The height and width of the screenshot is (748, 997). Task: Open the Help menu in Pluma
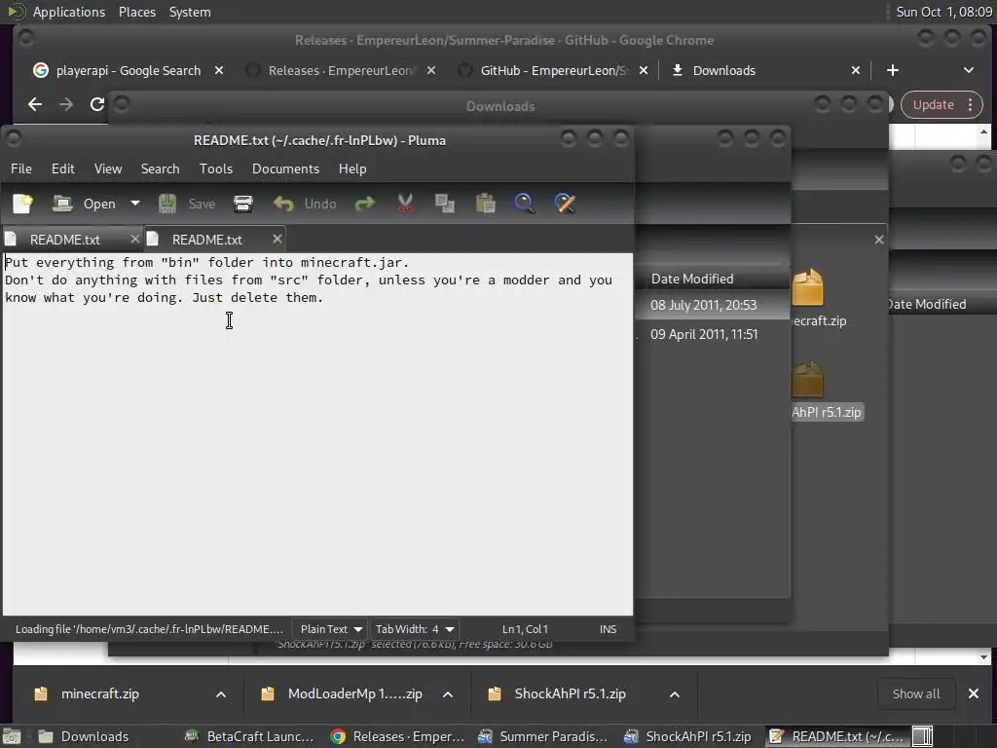tap(352, 168)
